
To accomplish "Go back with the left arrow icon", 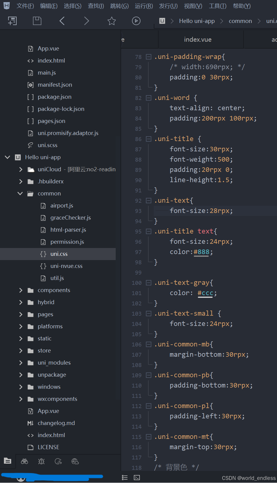I will tap(62, 21).
